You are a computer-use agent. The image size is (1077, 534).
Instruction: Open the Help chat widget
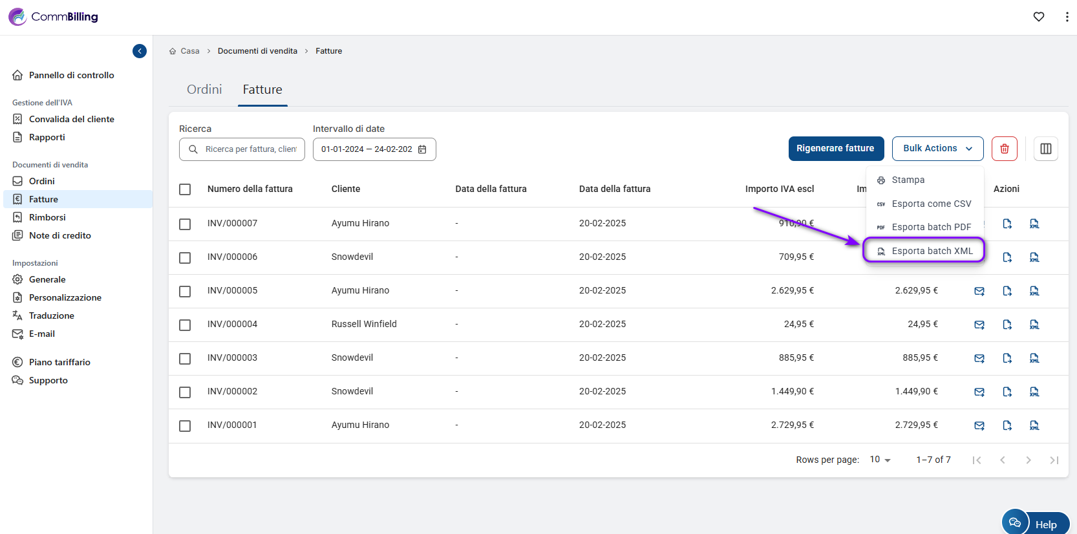pos(1035,523)
